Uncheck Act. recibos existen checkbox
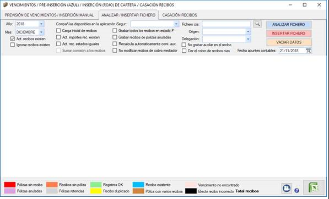Screen dimensions: 329x199 (x=13, y=38)
